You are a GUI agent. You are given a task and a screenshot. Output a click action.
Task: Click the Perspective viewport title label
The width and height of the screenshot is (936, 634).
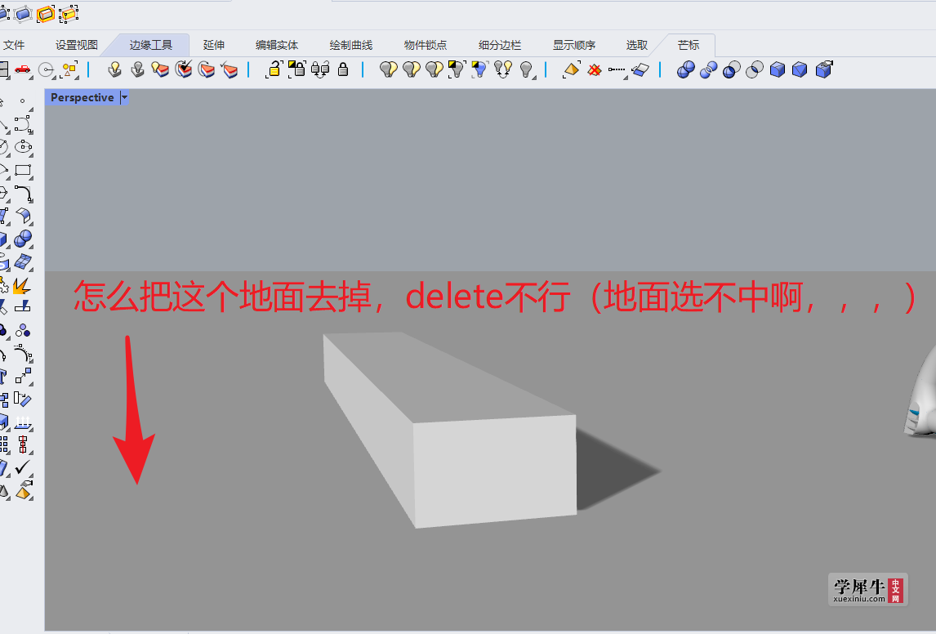pos(82,97)
